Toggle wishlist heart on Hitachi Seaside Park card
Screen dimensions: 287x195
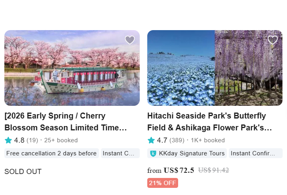[273, 40]
